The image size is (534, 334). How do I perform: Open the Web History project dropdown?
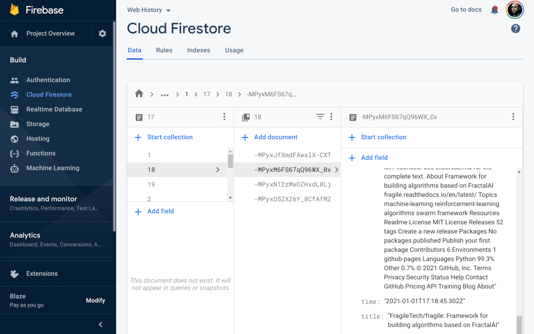(149, 10)
